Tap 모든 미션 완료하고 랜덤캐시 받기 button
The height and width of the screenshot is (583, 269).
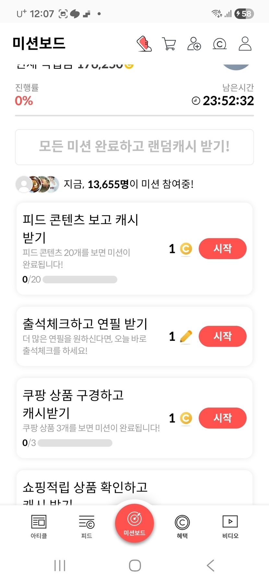click(134, 147)
